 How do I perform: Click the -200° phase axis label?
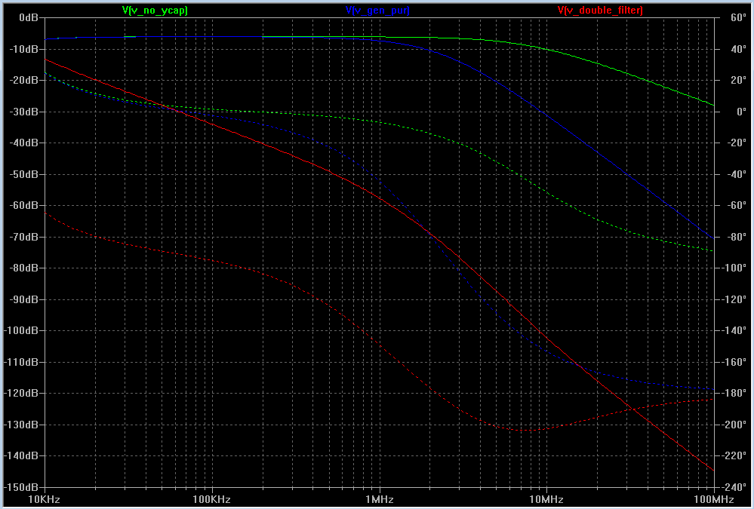[734, 425]
